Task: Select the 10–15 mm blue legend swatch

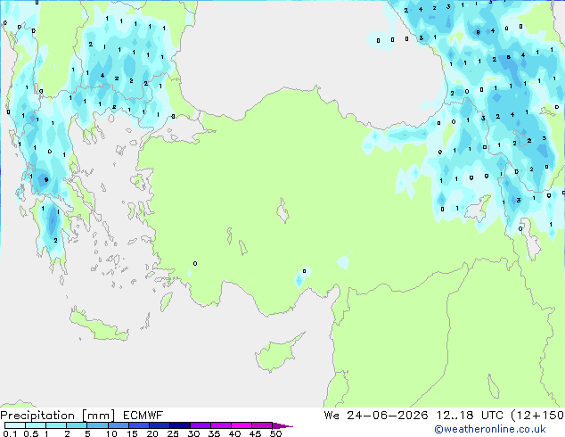Action: (x=118, y=425)
